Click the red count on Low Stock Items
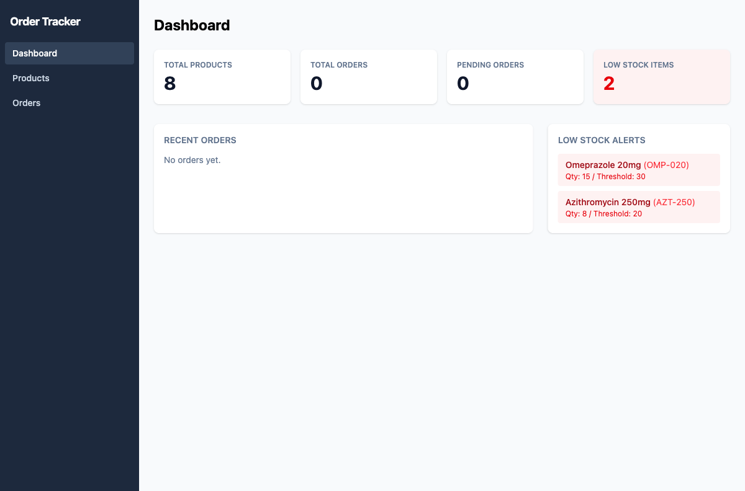Image resolution: width=745 pixels, height=491 pixels. pyautogui.click(x=609, y=84)
